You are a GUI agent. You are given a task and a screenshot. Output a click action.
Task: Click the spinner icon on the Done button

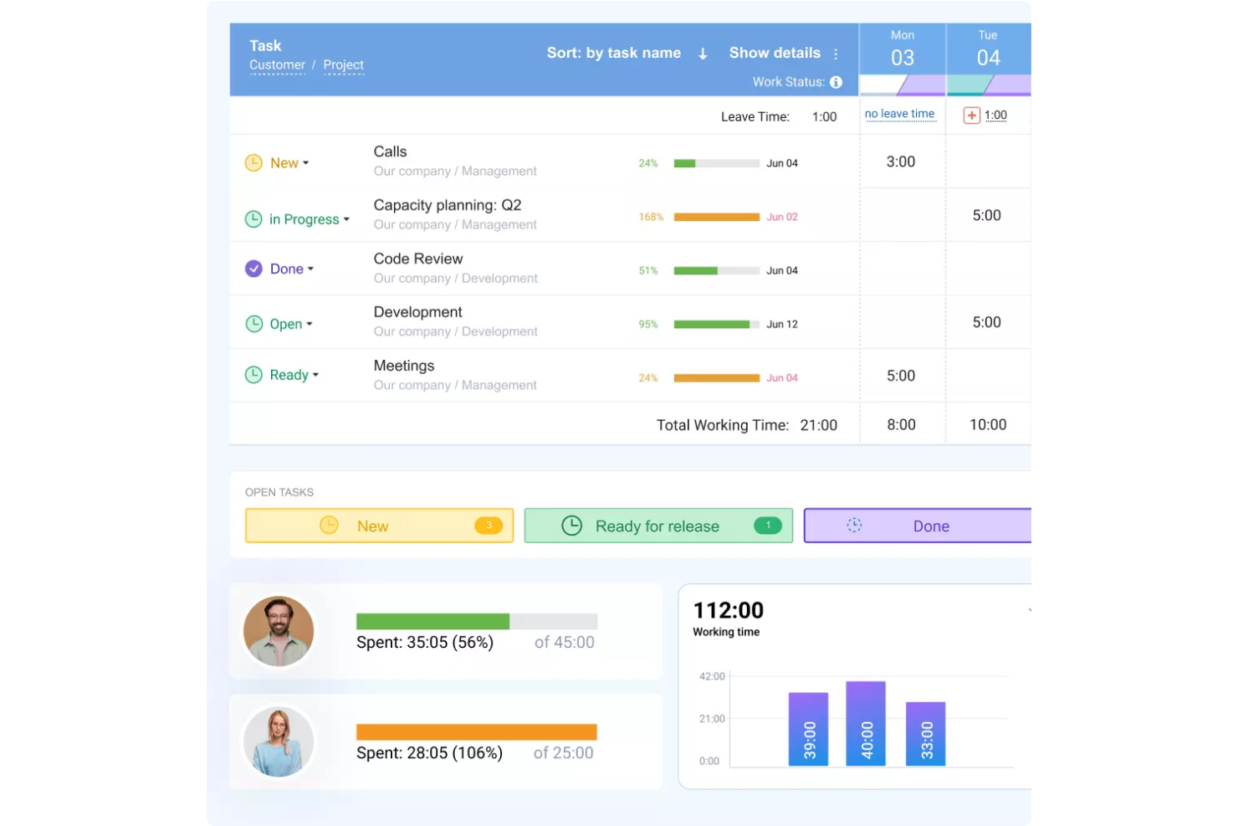(854, 526)
